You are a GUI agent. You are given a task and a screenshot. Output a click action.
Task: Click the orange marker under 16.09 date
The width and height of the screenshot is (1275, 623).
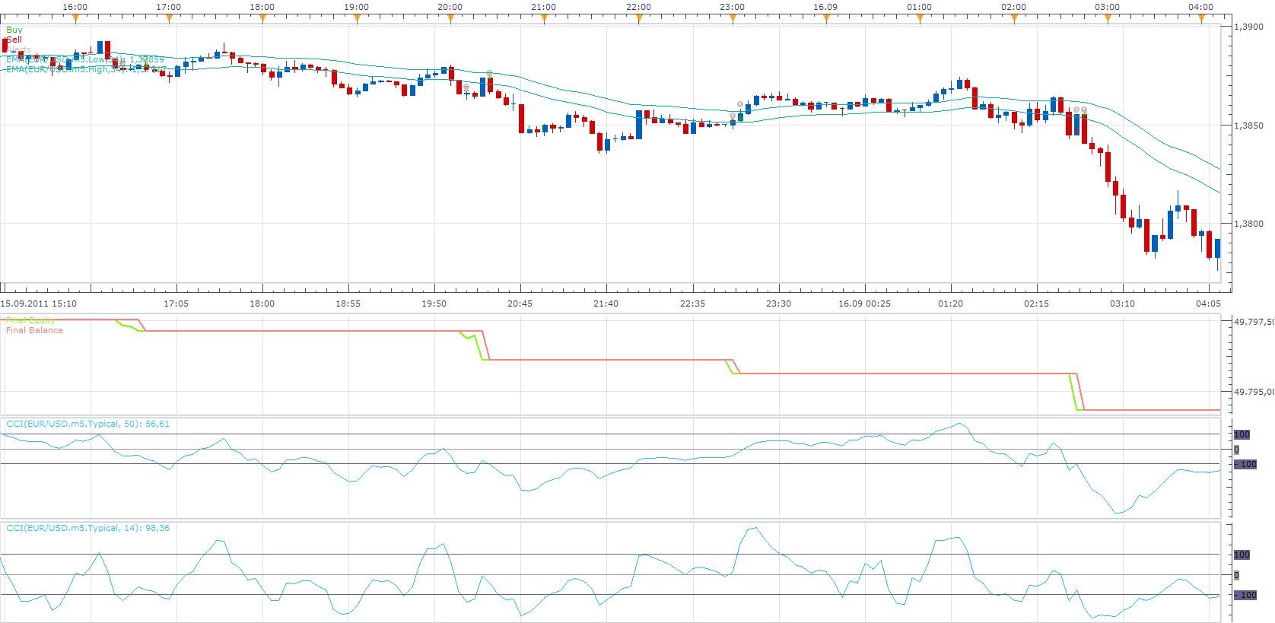coord(826,19)
